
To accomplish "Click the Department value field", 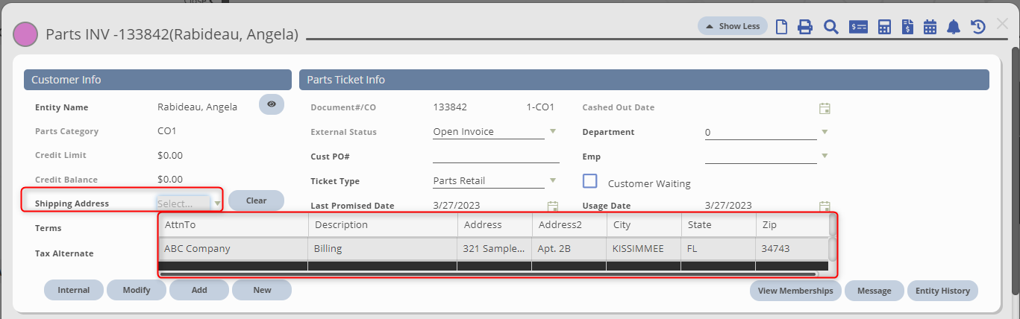I will click(x=761, y=132).
